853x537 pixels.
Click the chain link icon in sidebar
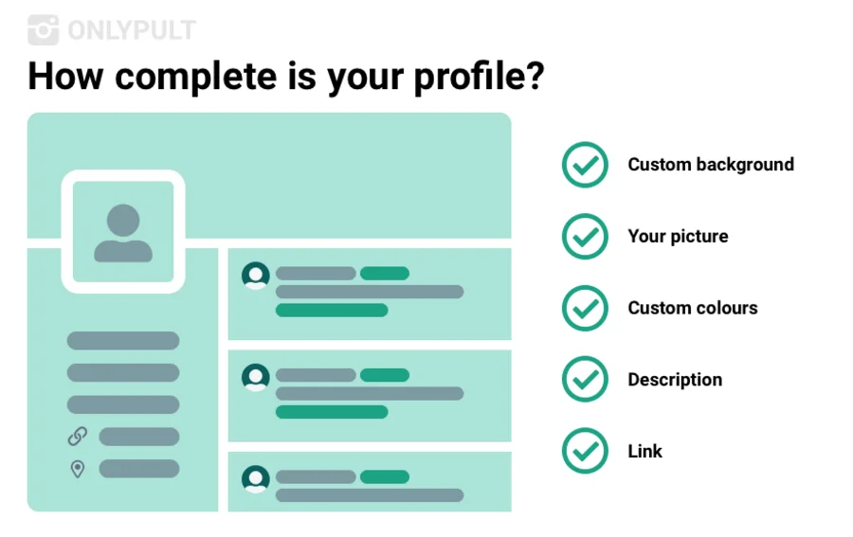(x=78, y=437)
